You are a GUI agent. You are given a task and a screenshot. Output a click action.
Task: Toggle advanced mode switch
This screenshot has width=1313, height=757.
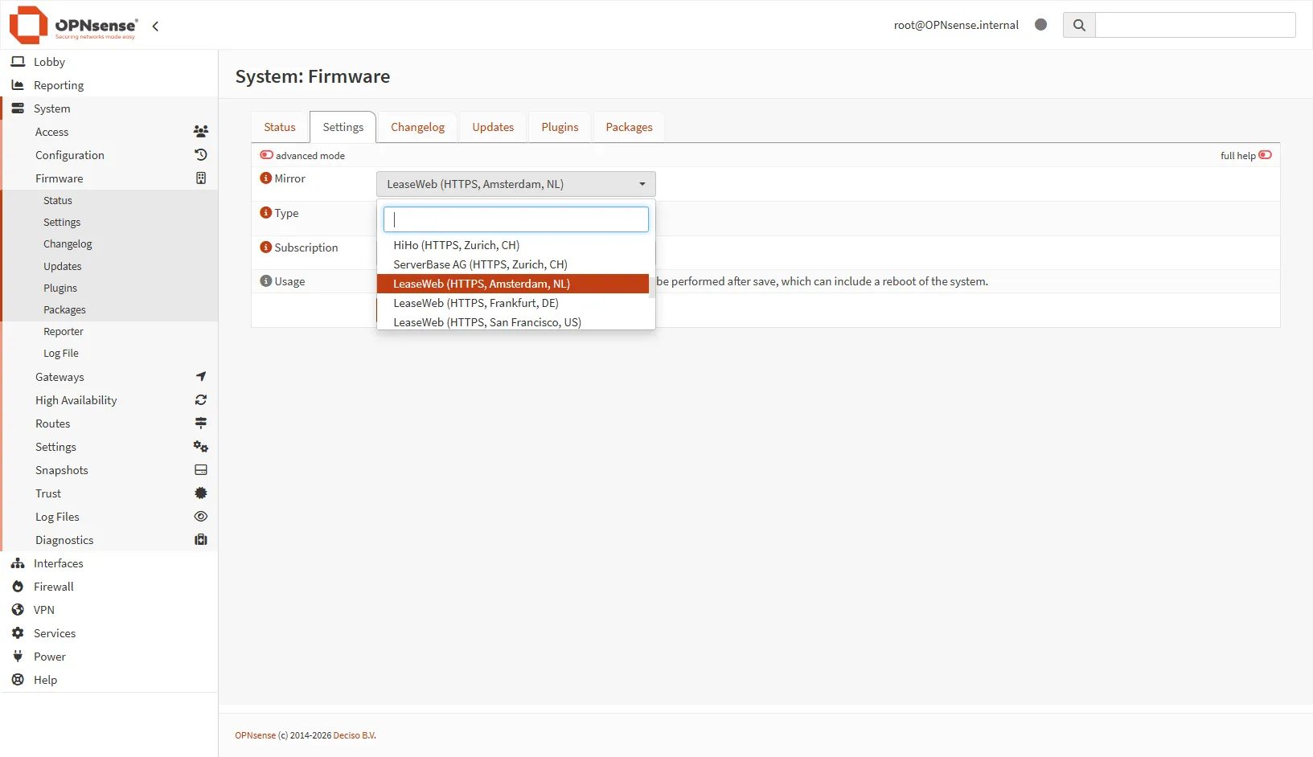coord(266,155)
